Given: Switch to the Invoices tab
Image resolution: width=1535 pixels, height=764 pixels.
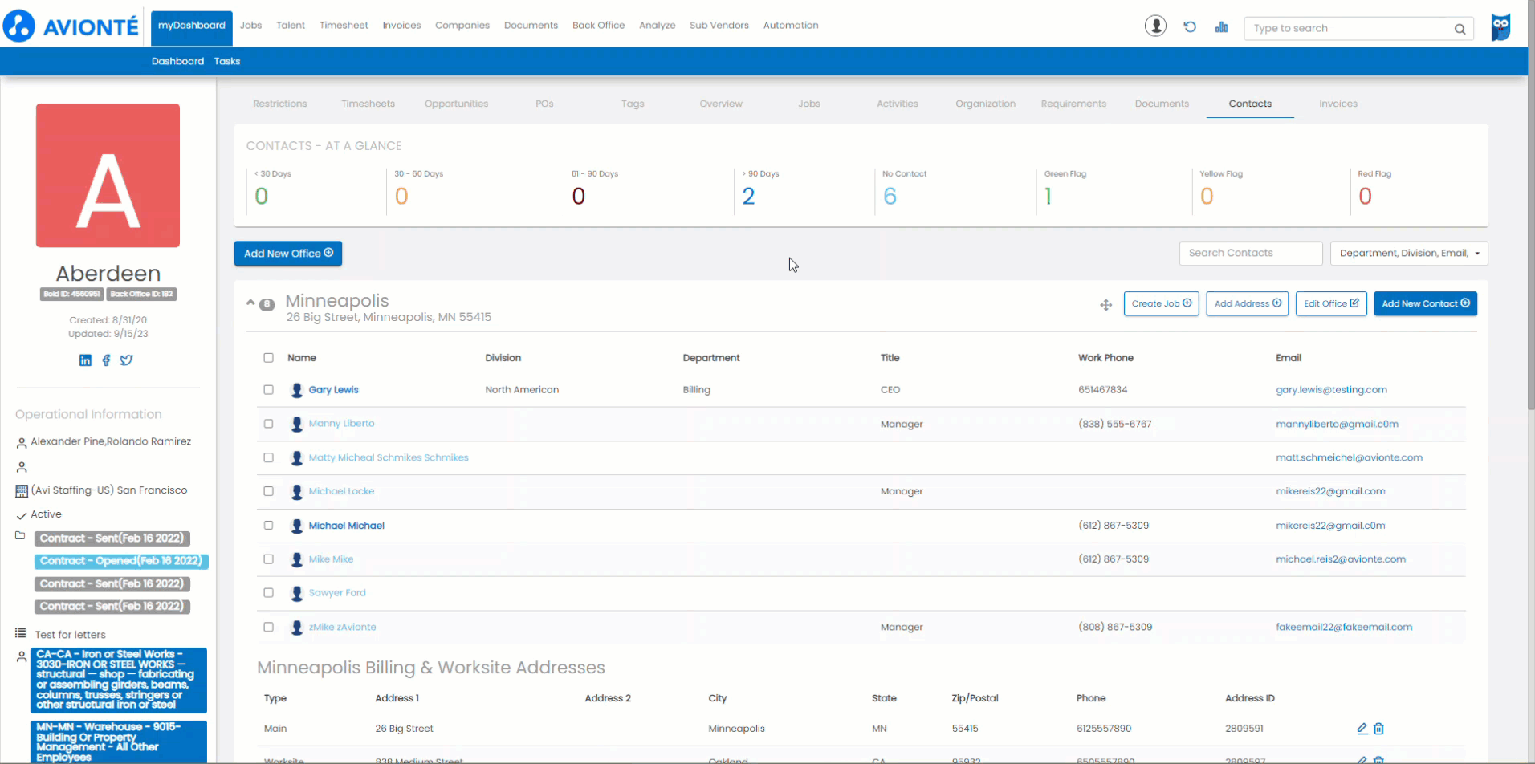Looking at the screenshot, I should coord(1338,104).
